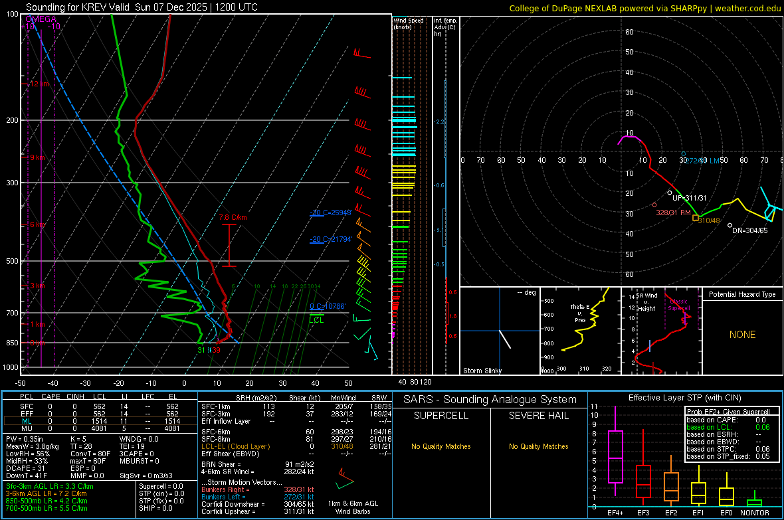
Task: Click the SHIP = 0.0 value
Action: [x=155, y=508]
